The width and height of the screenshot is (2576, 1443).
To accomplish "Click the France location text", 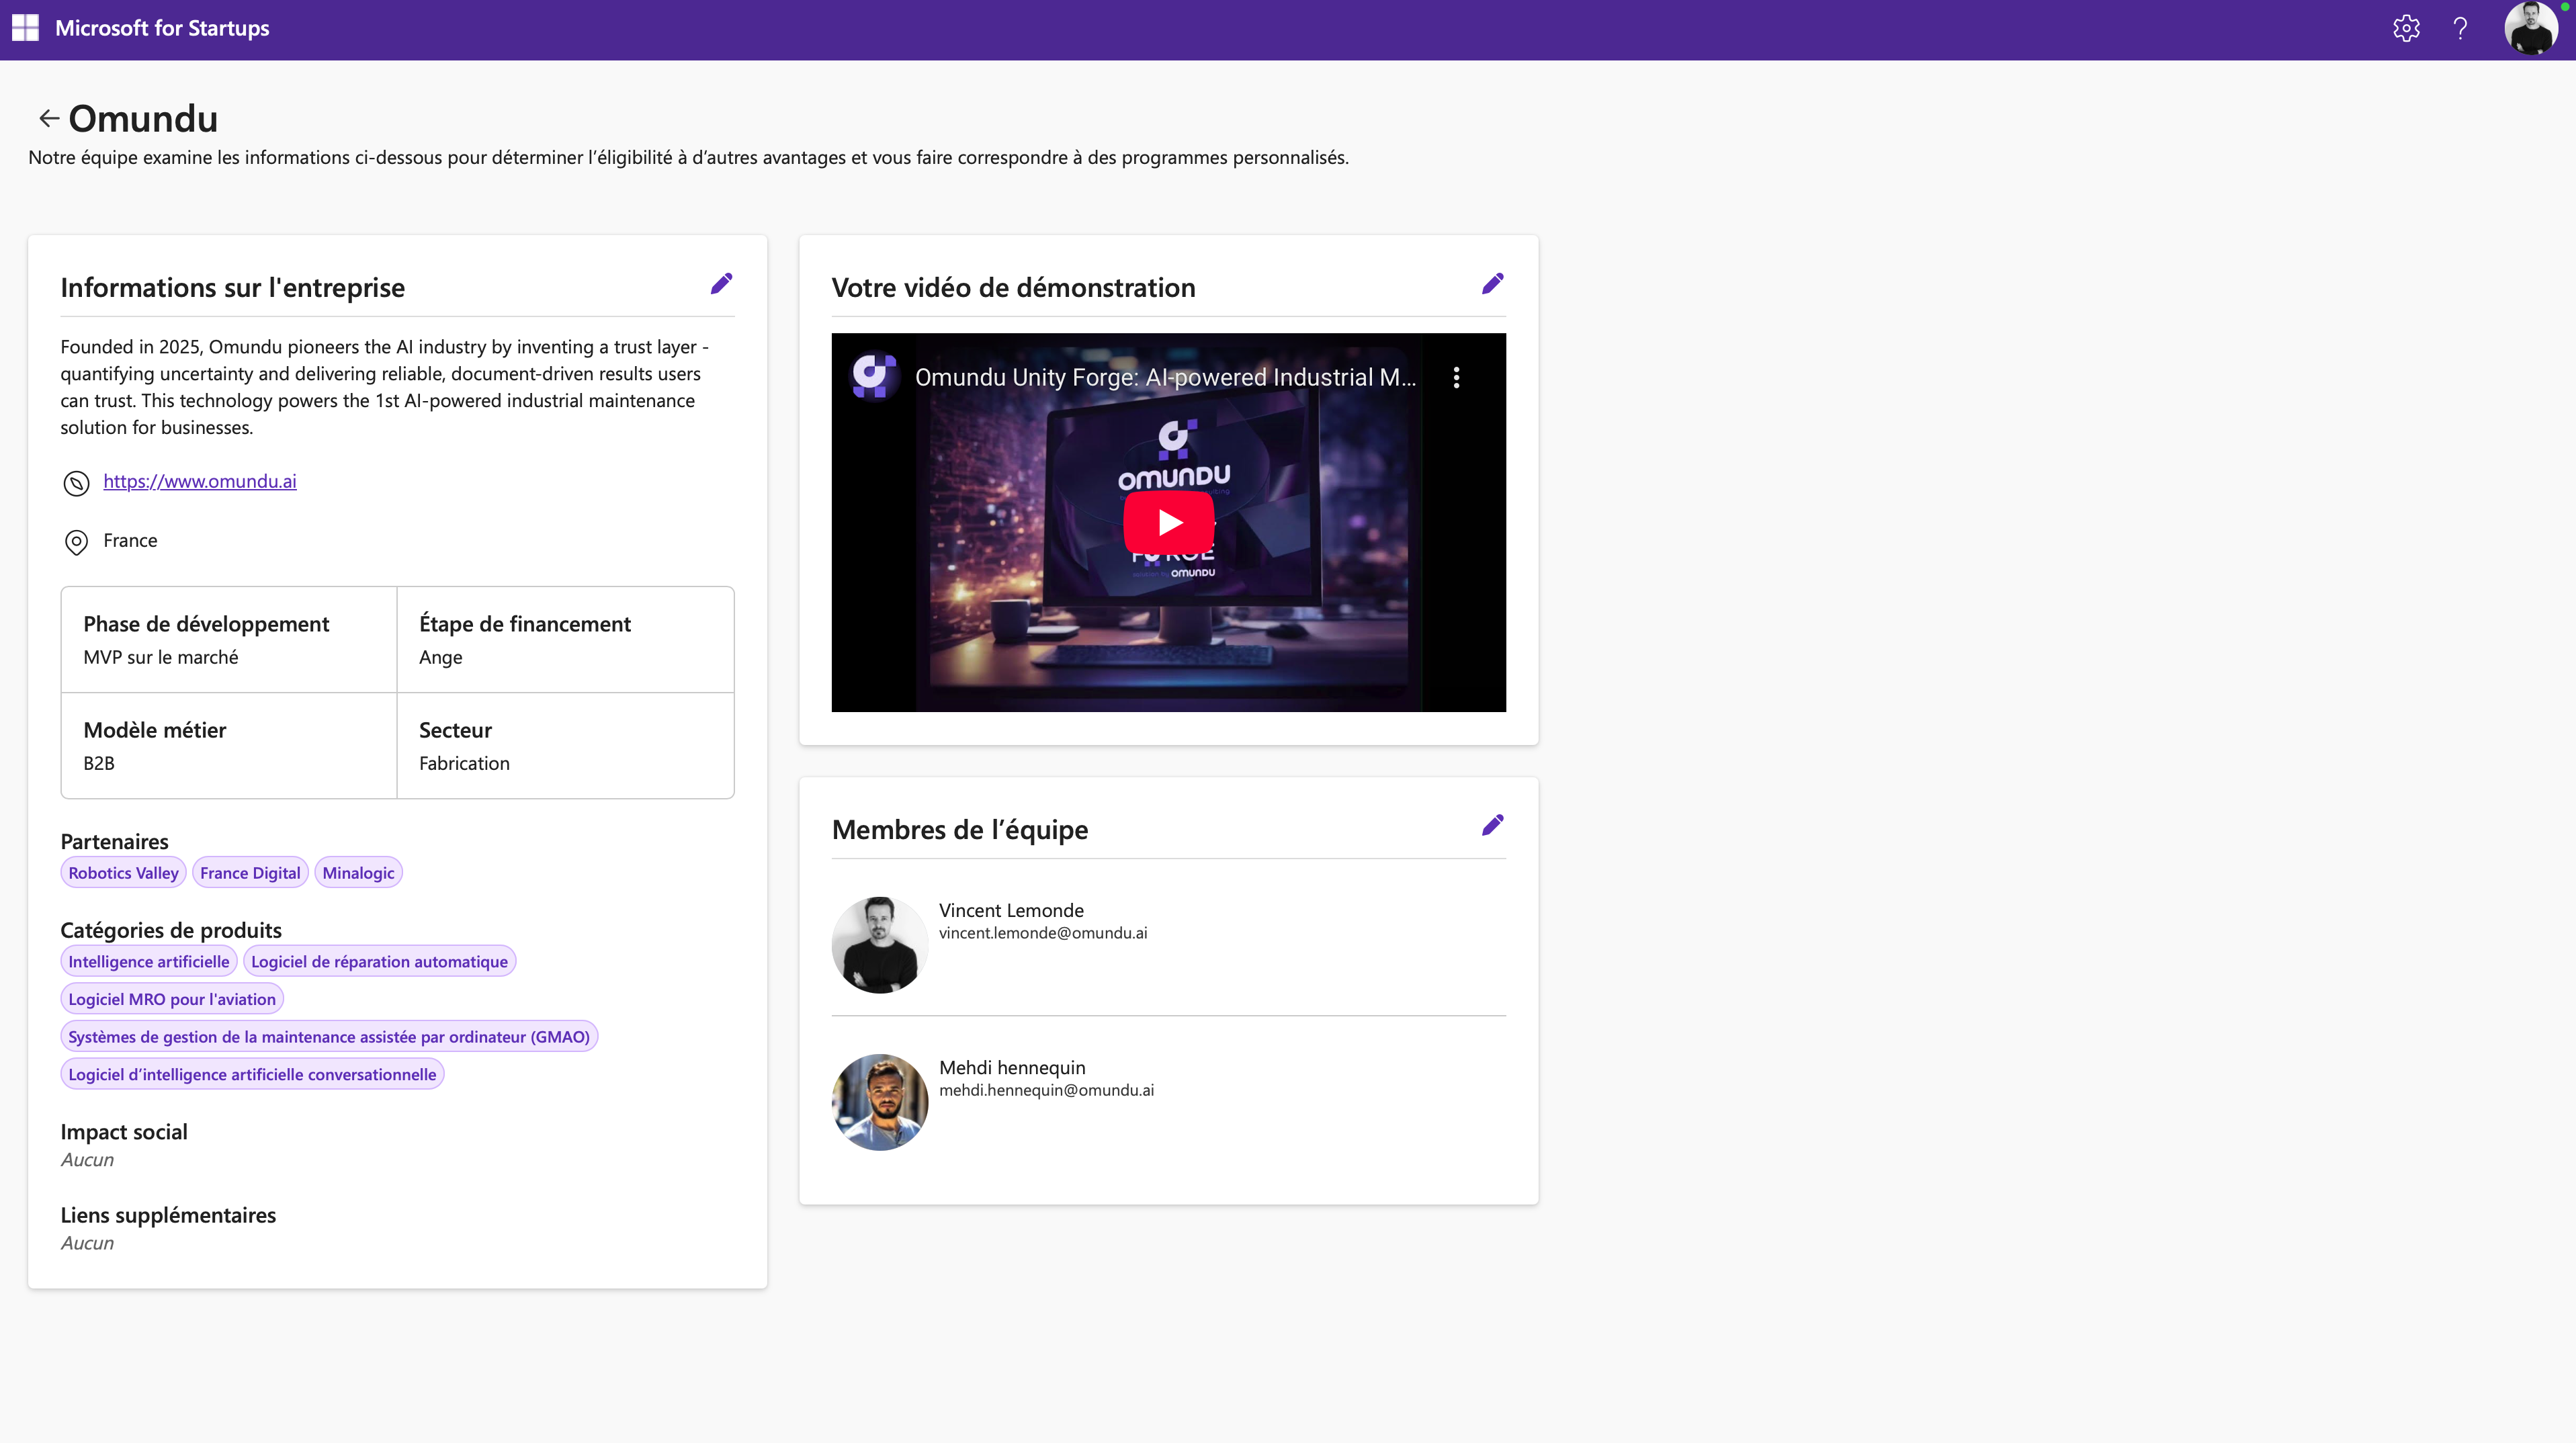I will pos(130,540).
